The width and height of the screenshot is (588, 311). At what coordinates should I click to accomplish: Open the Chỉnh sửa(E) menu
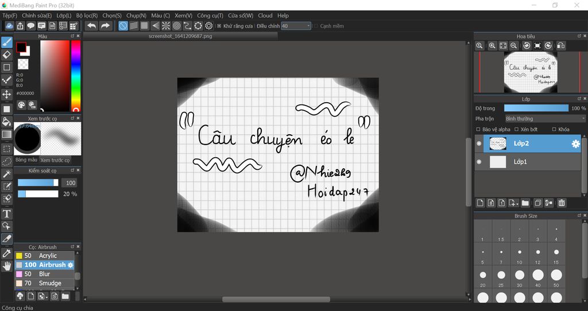(37, 15)
